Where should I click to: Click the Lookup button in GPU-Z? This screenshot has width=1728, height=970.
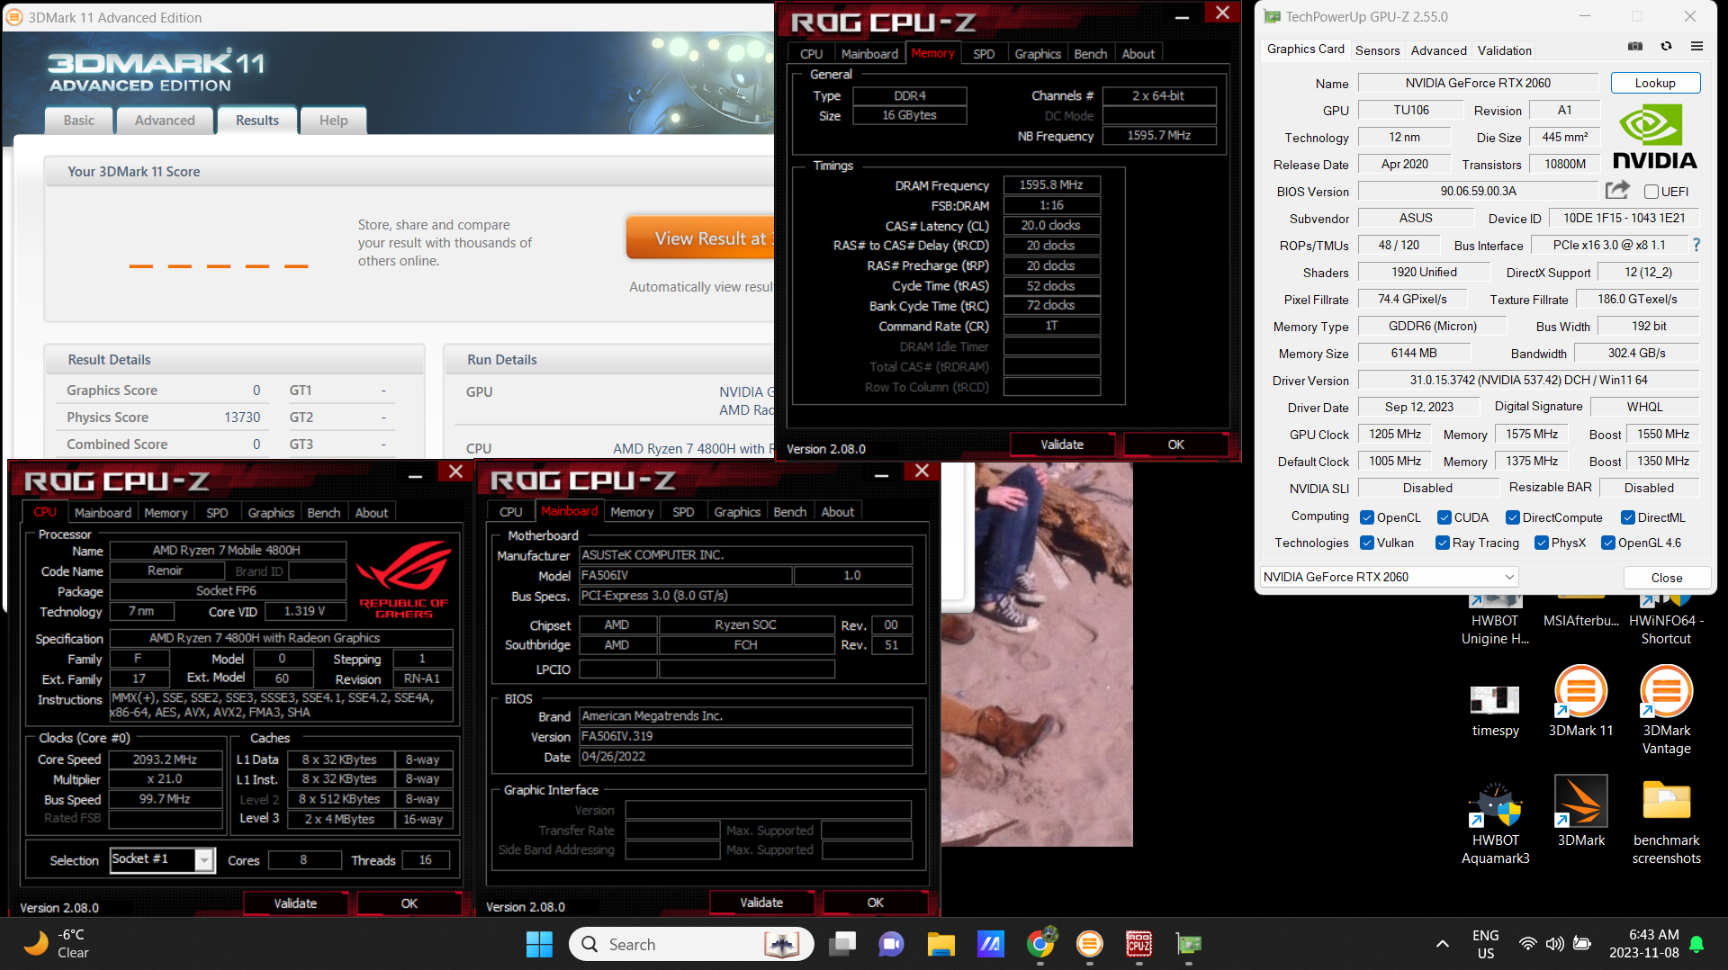pyautogui.click(x=1655, y=83)
